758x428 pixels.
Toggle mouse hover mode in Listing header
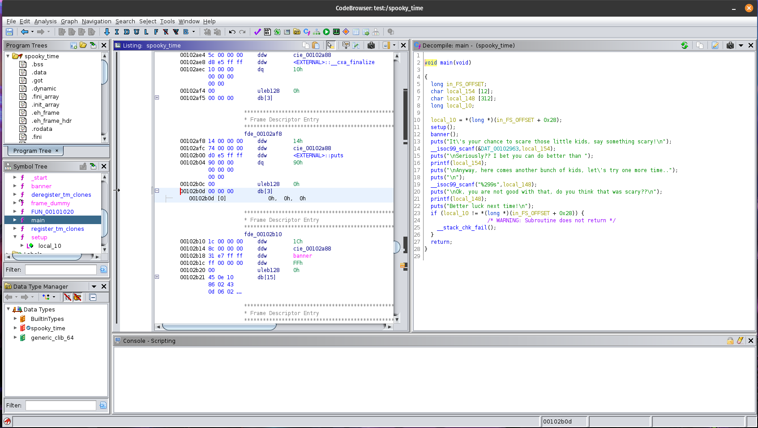[330, 45]
